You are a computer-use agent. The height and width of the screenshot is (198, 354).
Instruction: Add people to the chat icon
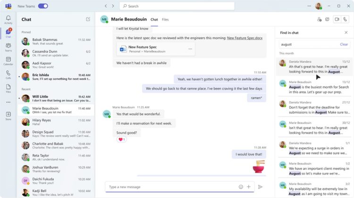click(x=319, y=19)
